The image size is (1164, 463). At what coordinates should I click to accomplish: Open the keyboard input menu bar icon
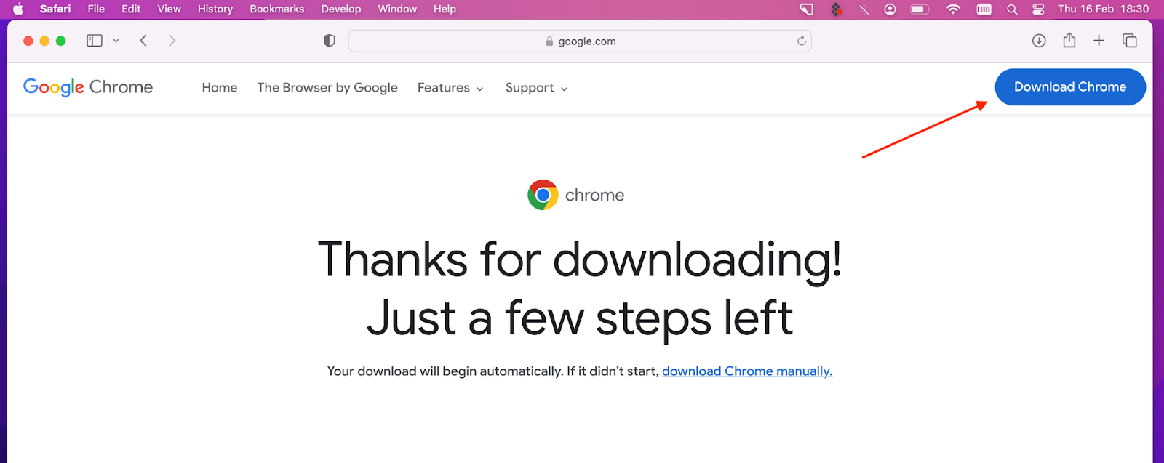click(x=984, y=9)
